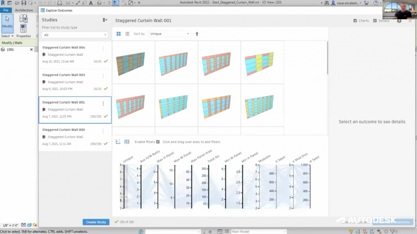Open Explore Outcomes help icon
Screen dimensions: 417x234
point(399,21)
